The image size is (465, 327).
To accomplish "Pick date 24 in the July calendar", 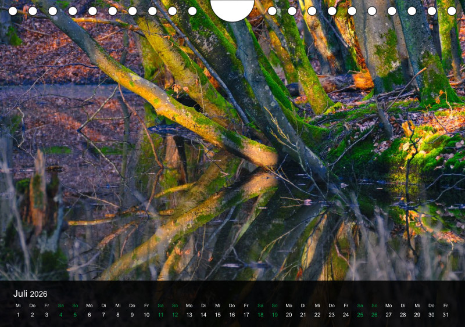I will tap(346, 315).
